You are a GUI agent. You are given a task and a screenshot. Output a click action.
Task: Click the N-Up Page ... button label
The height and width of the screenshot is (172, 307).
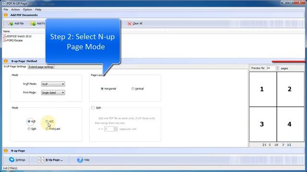coord(54,160)
